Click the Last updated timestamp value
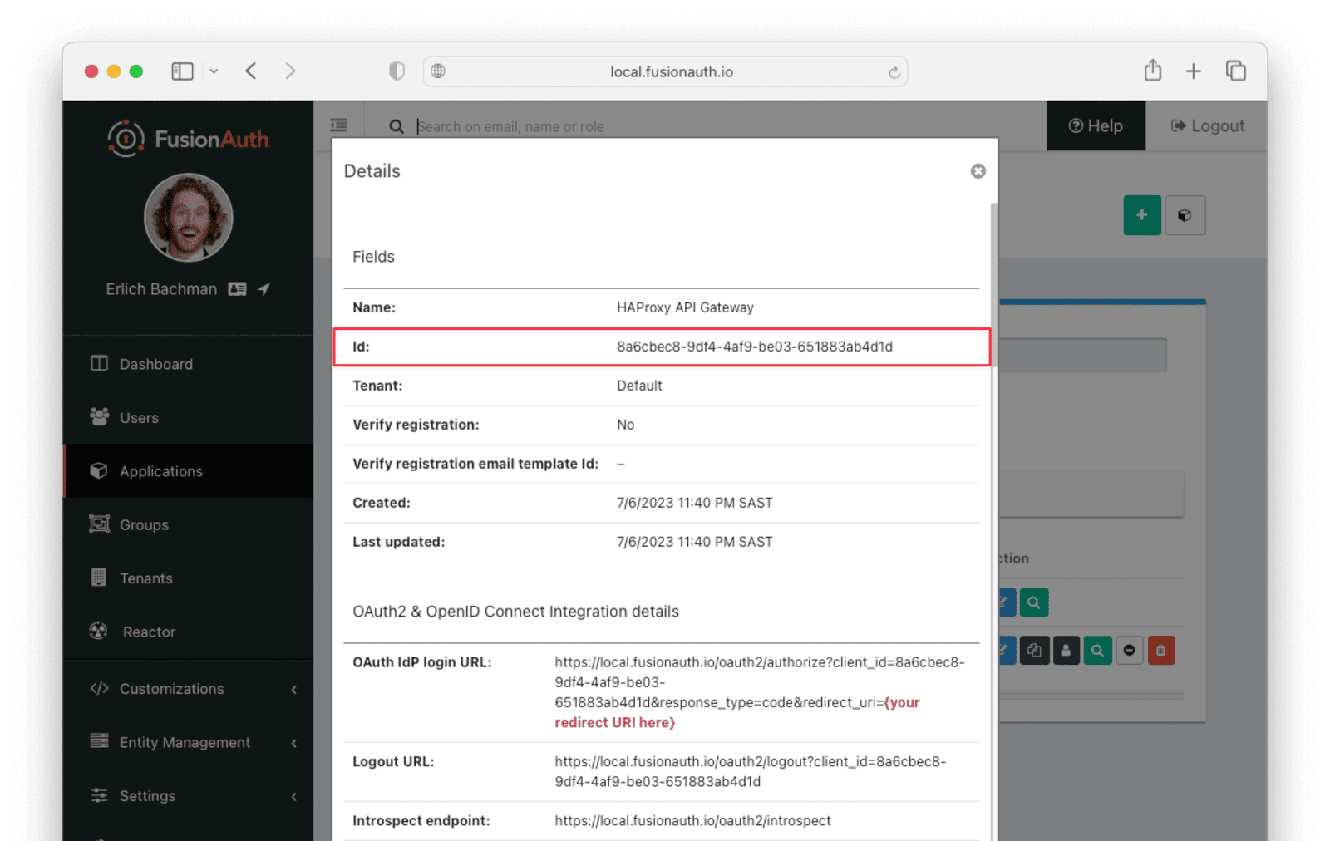 pos(694,542)
